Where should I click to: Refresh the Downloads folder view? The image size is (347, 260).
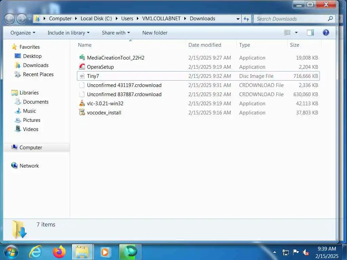click(246, 19)
